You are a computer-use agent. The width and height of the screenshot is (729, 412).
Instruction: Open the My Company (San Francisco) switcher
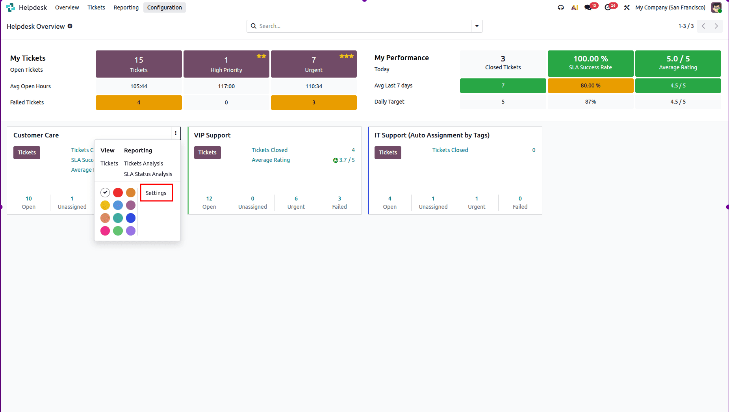tap(670, 7)
